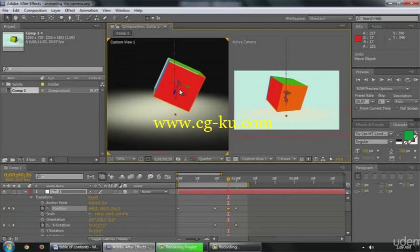Open the 2 Views layout dropdown

pos(286,159)
